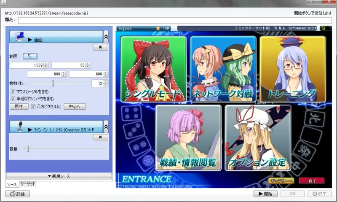Remove the 画面 screen source with X button
The width and height of the screenshot is (337, 202).
click(100, 47)
